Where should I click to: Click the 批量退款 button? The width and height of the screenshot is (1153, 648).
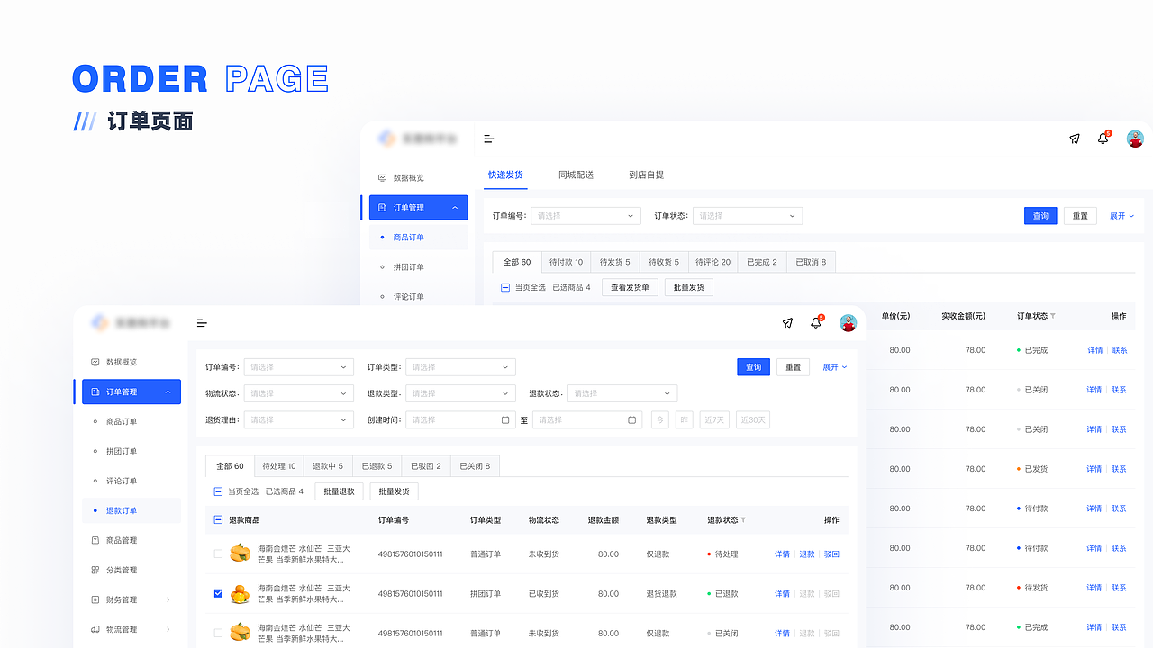click(x=339, y=490)
